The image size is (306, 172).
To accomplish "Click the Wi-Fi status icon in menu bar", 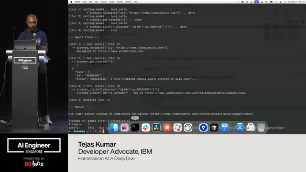I will [x=266, y=2].
